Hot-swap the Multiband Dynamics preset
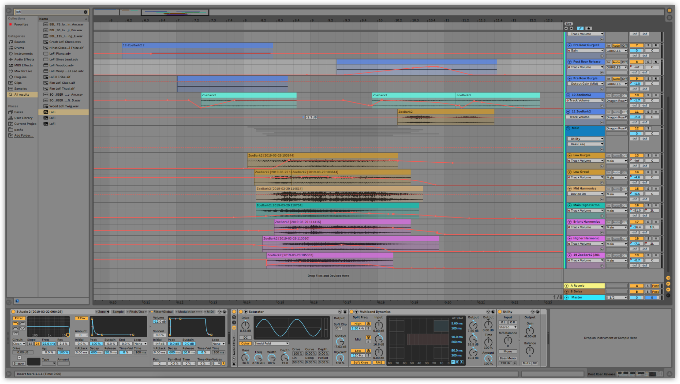 click(488, 311)
